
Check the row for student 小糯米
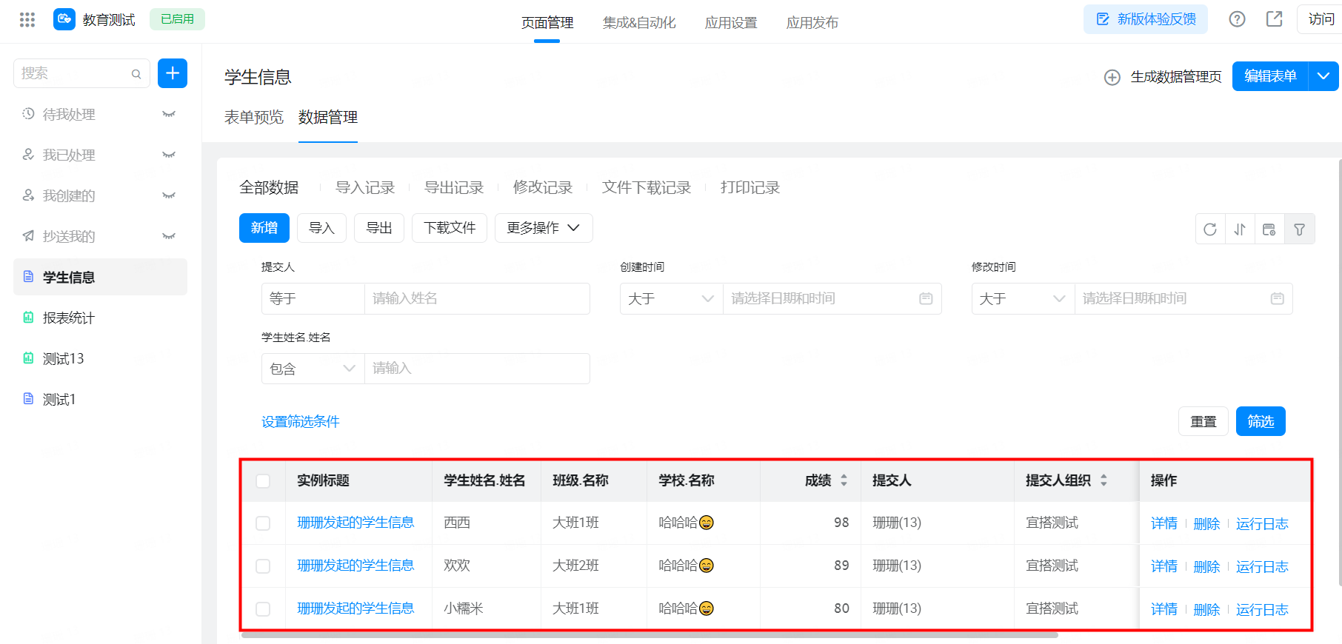263,609
